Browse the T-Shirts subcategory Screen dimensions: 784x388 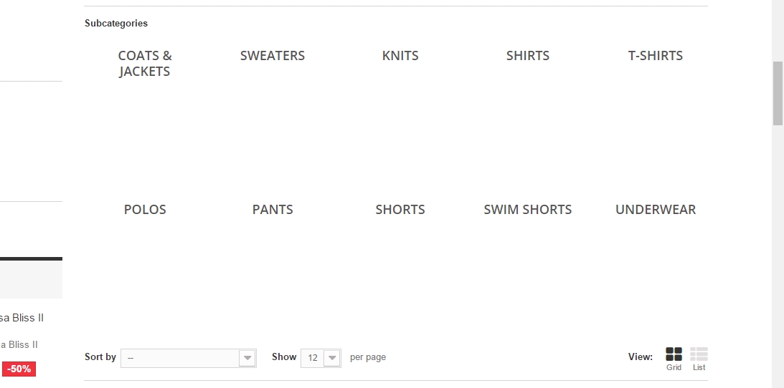[x=656, y=55]
